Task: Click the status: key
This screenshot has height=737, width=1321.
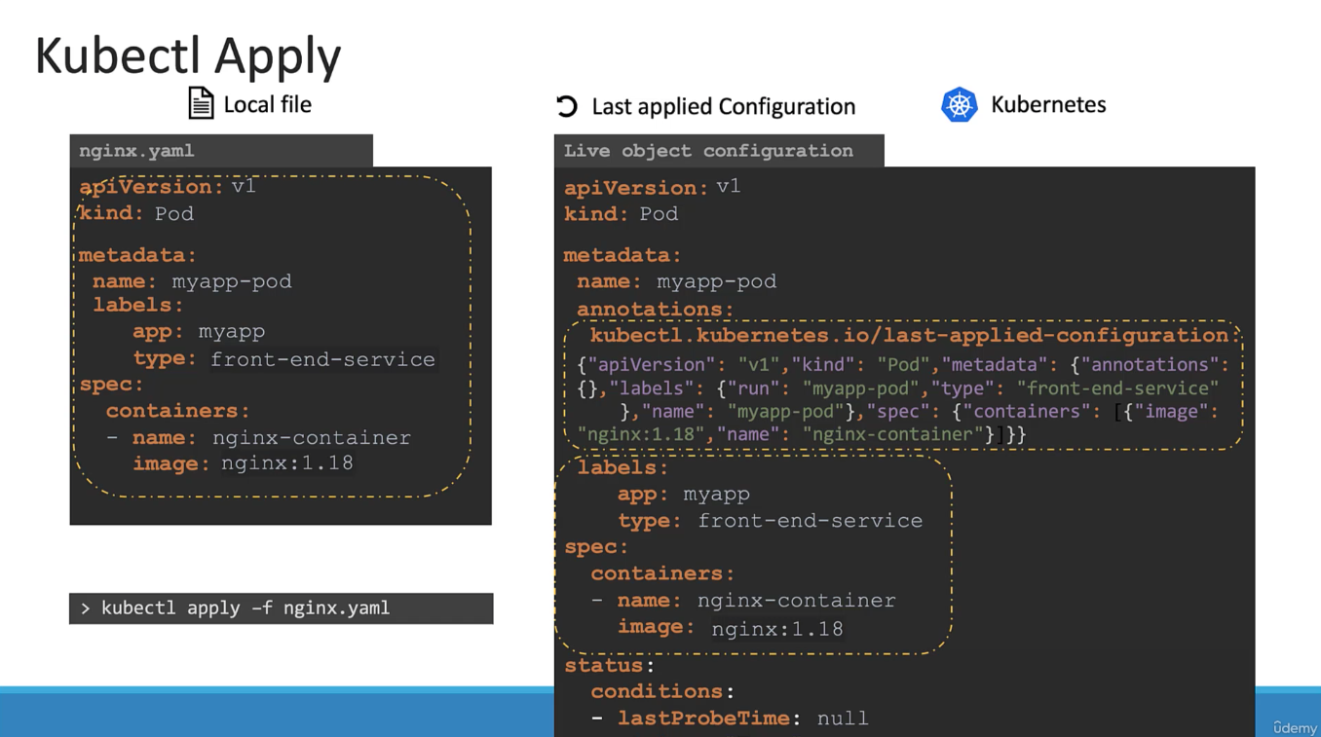Action: pos(609,666)
